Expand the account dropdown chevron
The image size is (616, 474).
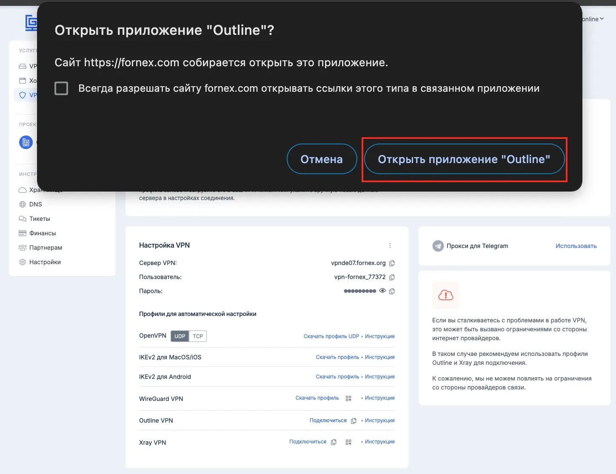(602, 19)
